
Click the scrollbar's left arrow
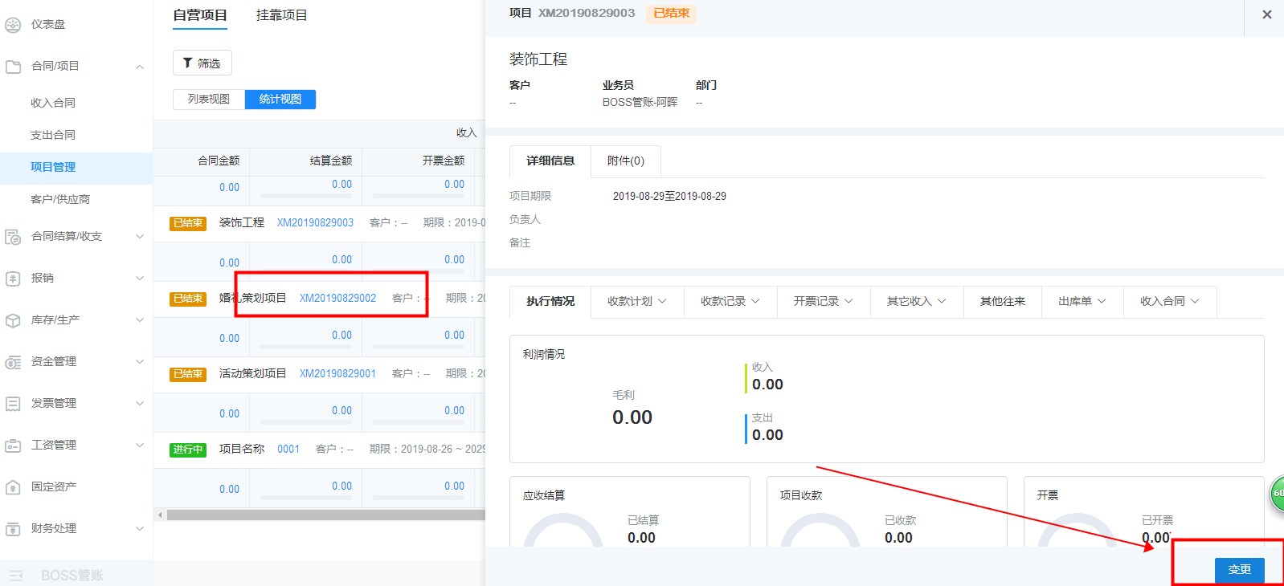click(x=160, y=515)
